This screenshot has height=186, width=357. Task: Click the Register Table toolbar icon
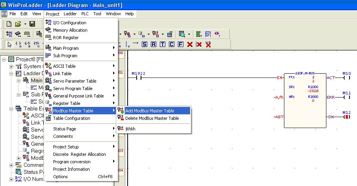pyautogui.click(x=141, y=34)
